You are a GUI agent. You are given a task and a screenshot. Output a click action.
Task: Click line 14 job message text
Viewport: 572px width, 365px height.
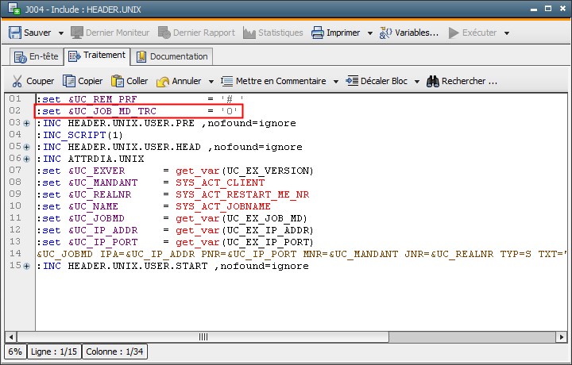(x=301, y=254)
